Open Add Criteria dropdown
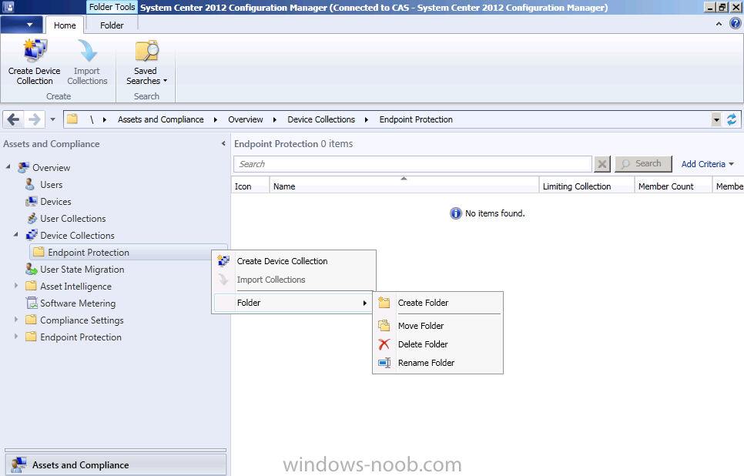The image size is (744, 476). 708,164
